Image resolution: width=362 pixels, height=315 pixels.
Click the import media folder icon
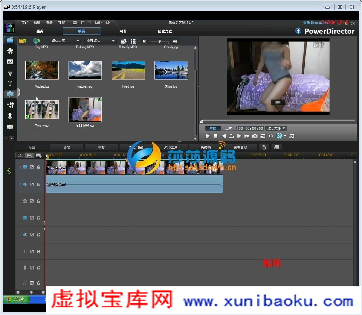coord(23,41)
